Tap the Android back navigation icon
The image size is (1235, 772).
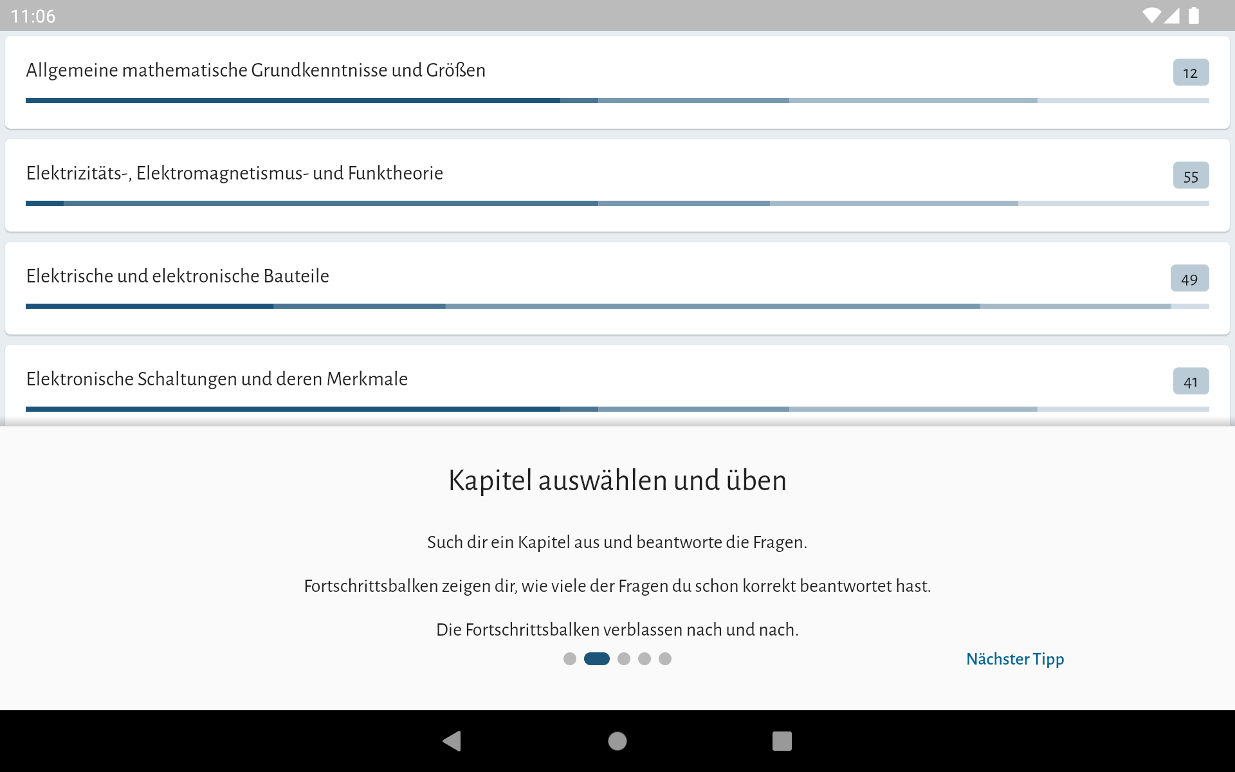(x=452, y=741)
